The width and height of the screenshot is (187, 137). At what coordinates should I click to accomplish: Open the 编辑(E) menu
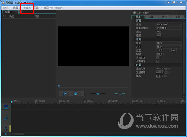point(16,8)
